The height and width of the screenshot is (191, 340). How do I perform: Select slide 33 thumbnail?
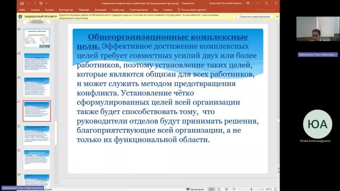(37, 159)
